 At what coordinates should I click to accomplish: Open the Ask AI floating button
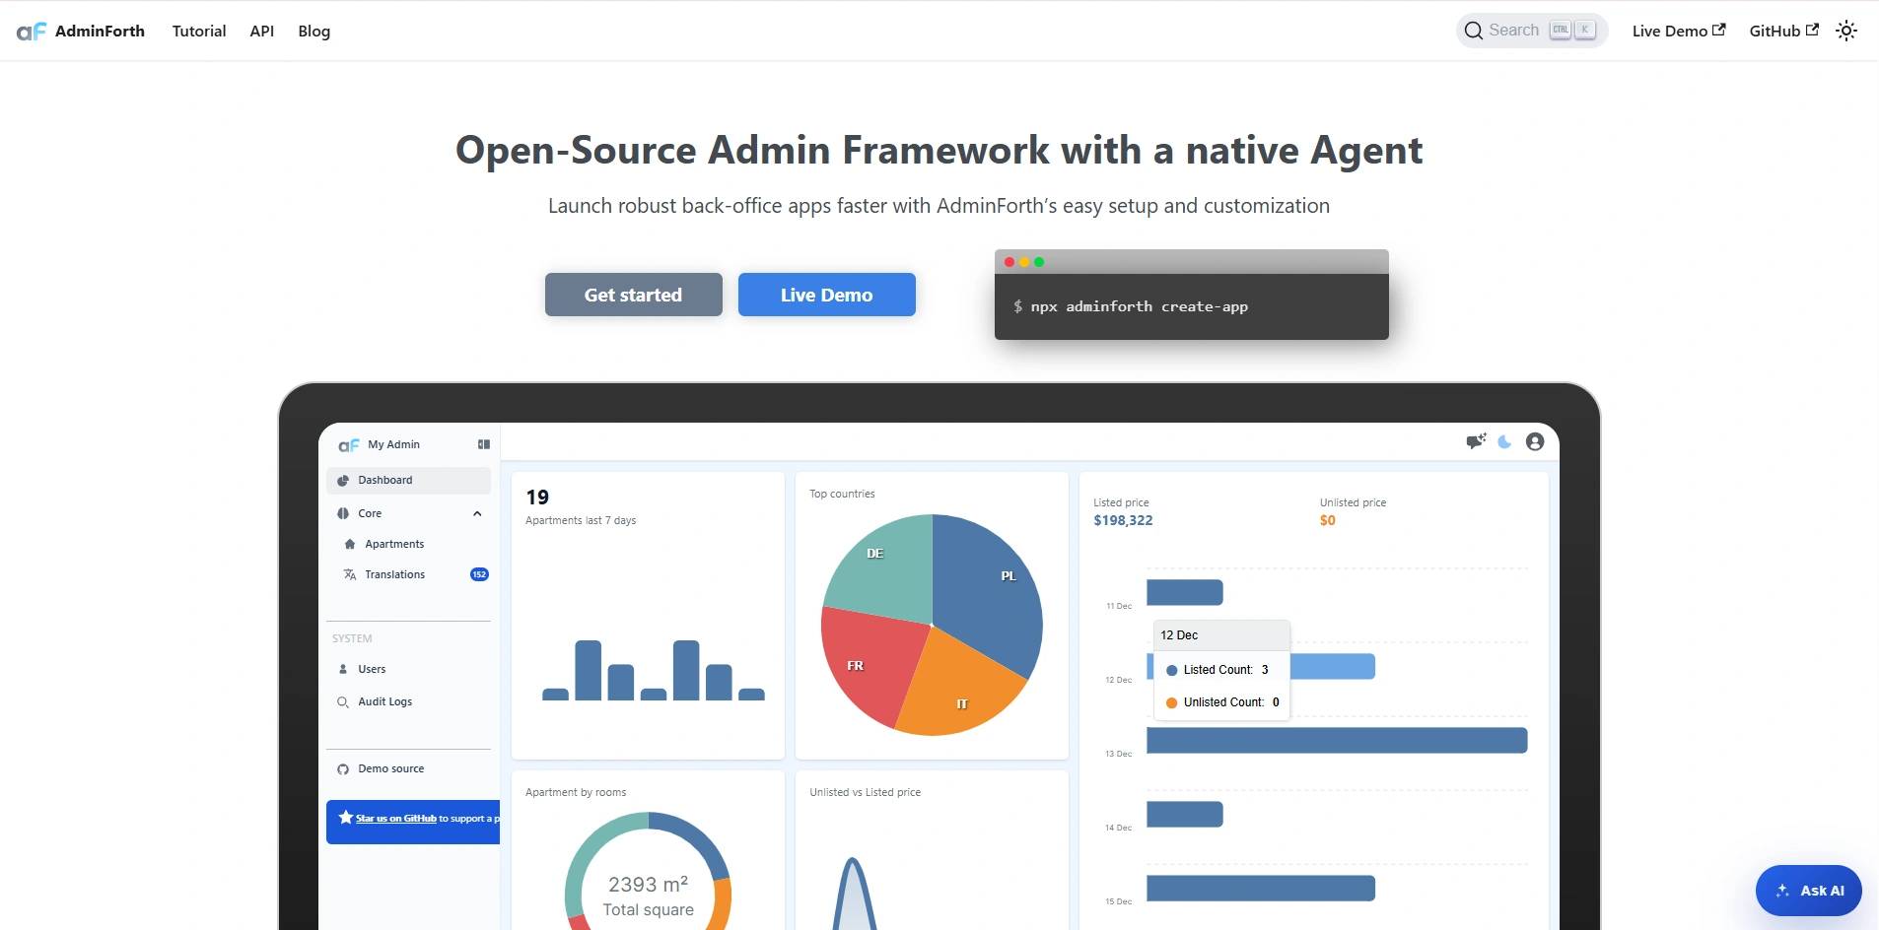click(1808, 891)
